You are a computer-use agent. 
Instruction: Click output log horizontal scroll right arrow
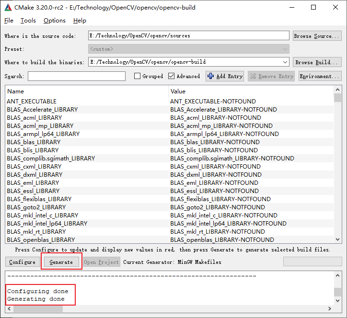(330, 309)
